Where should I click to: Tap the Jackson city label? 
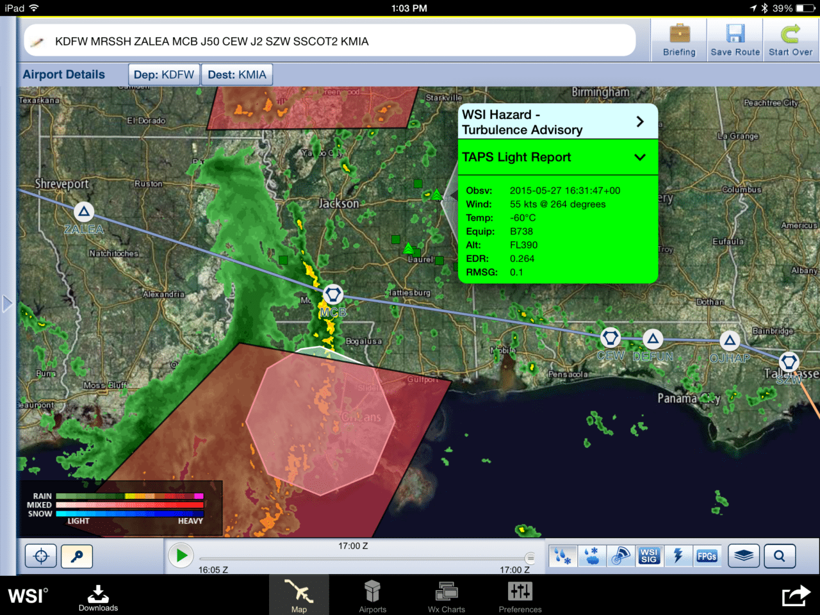click(x=339, y=204)
